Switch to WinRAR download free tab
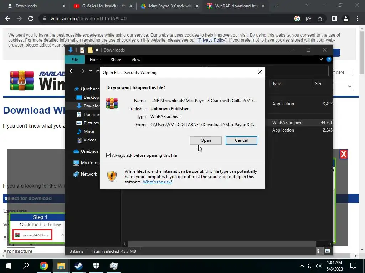365x273 pixels. tap(236, 6)
